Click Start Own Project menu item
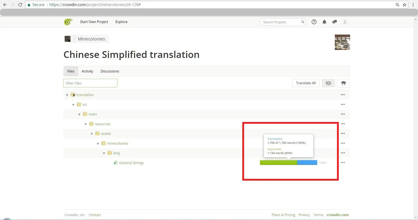This screenshot has height=220, width=418. tap(94, 22)
